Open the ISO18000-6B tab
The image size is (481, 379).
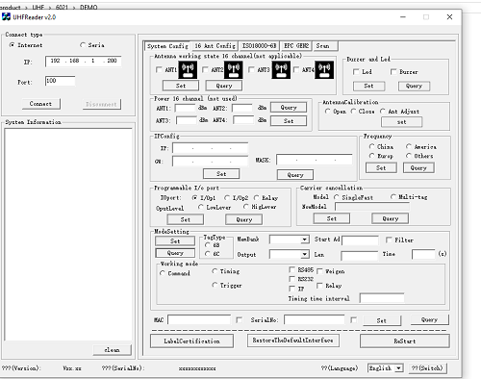259,46
